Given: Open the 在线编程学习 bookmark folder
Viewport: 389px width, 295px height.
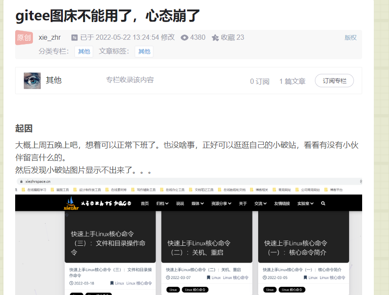Looking at the screenshot, I should (x=34, y=190).
